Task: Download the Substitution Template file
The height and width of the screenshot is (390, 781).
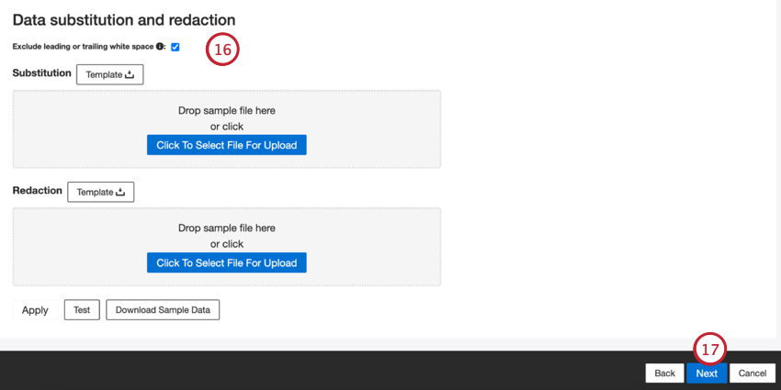Action: tap(110, 74)
